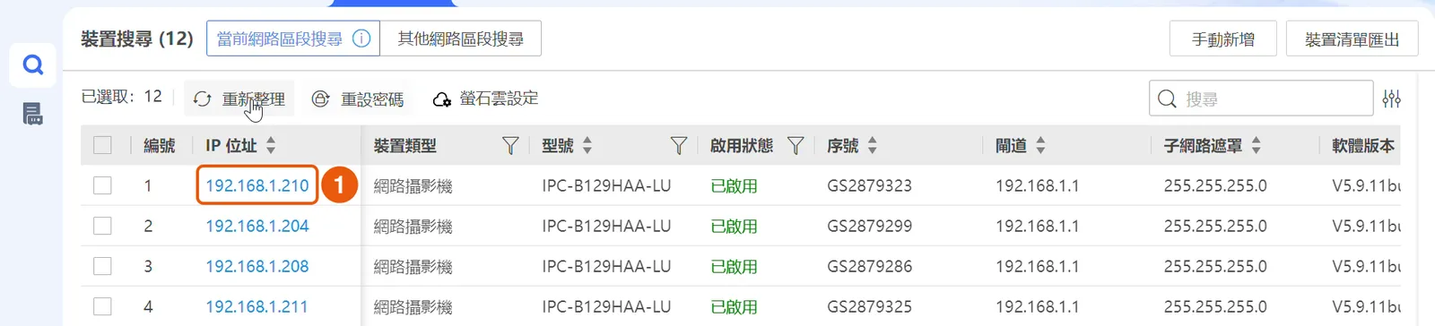Click the 手動新增 button
Image resolution: width=1435 pixels, height=326 pixels.
tap(1222, 39)
